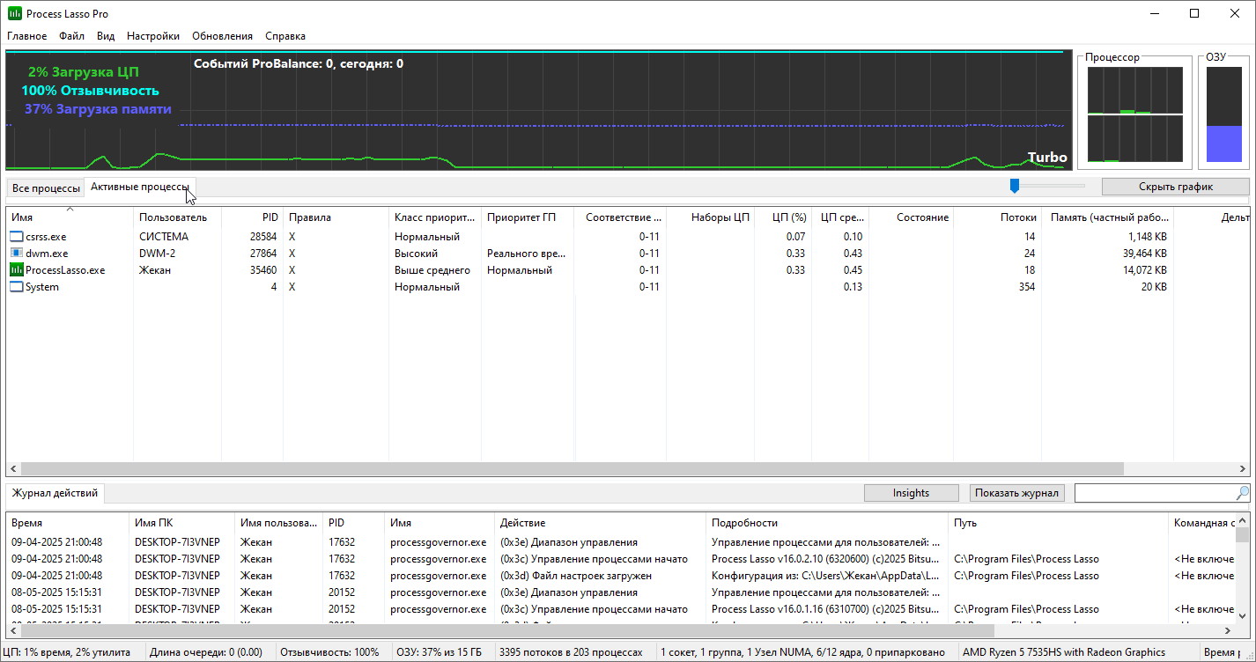This screenshot has height=662, width=1256.
Task: Switch to the Активные процессы tab
Action: click(x=139, y=188)
